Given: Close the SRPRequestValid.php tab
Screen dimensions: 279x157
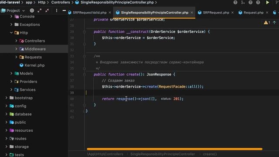Looking at the screenshot, I should 110,13.
